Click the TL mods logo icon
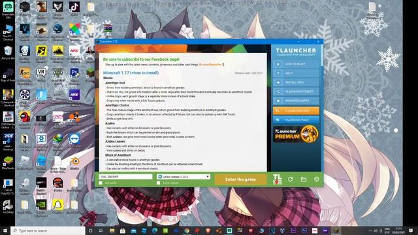 point(277,180)
